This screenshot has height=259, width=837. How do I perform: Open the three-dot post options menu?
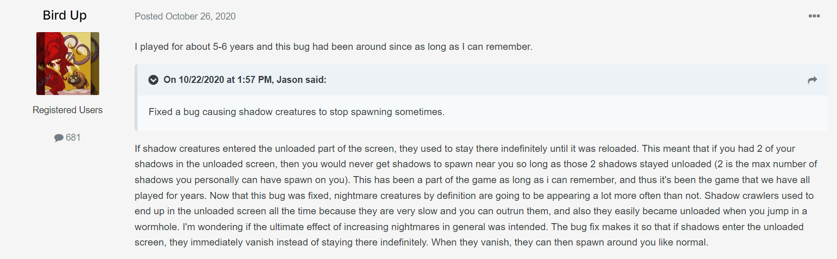point(814,16)
